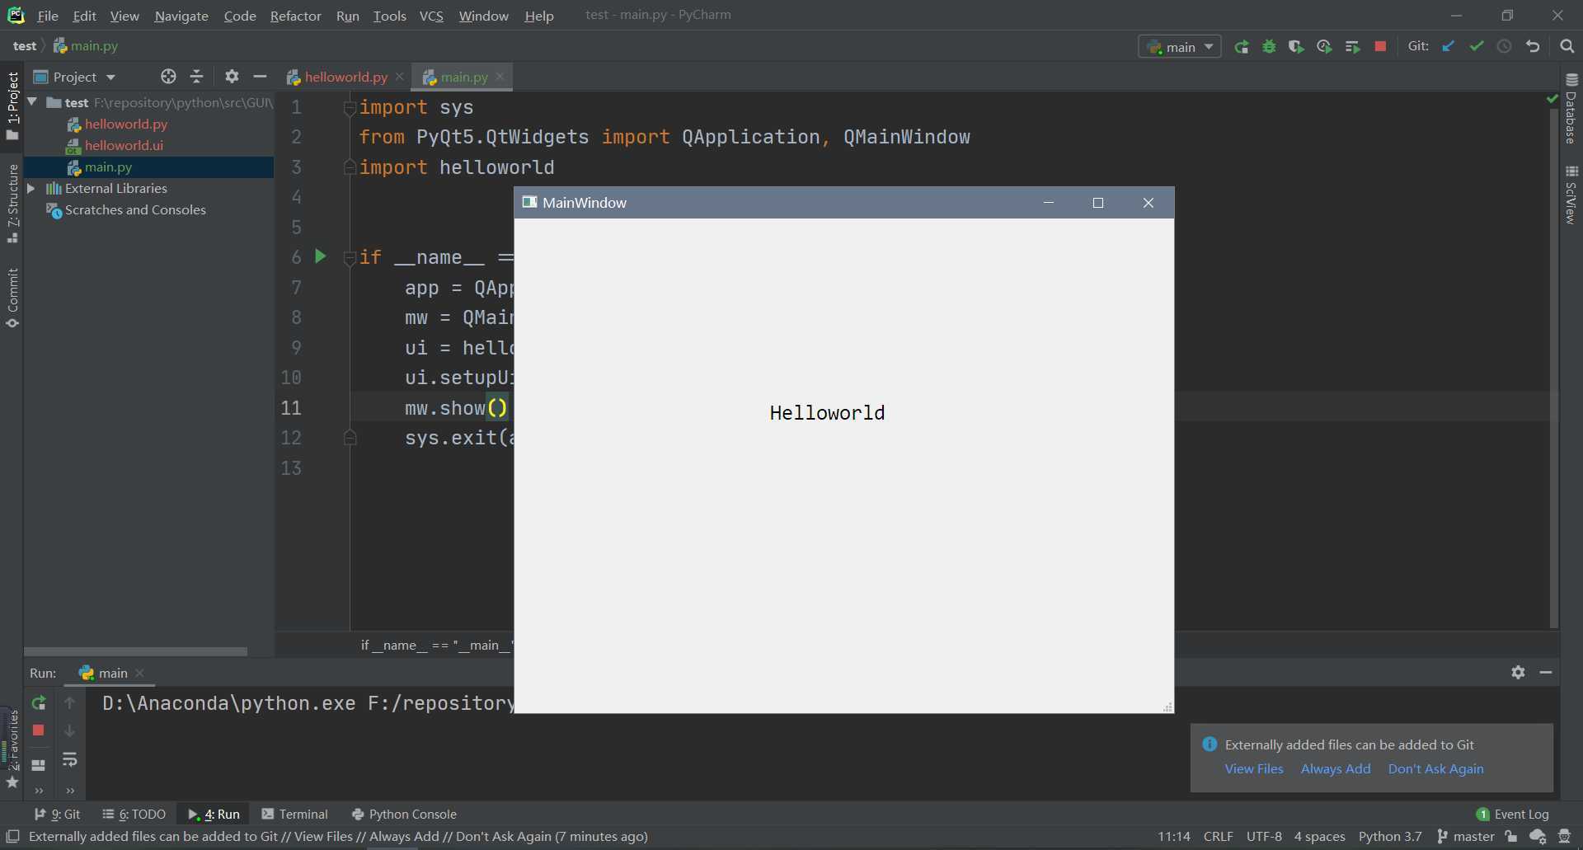Locate the opened file with the target icon
Image resolution: width=1583 pixels, height=850 pixels.
pos(168,77)
